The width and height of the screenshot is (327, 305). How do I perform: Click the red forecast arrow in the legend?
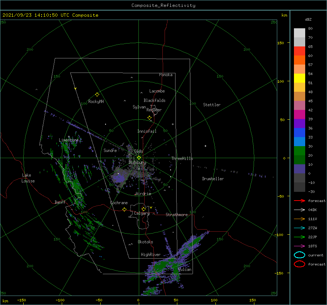pos(299,201)
